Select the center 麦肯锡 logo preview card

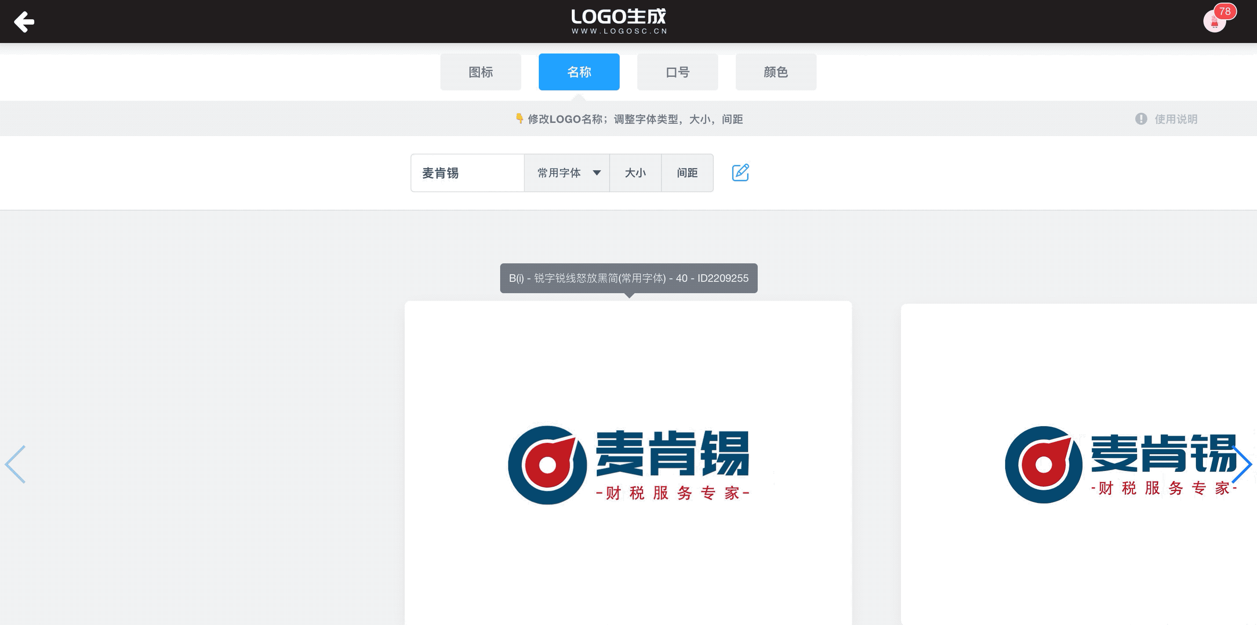pyautogui.click(x=628, y=463)
